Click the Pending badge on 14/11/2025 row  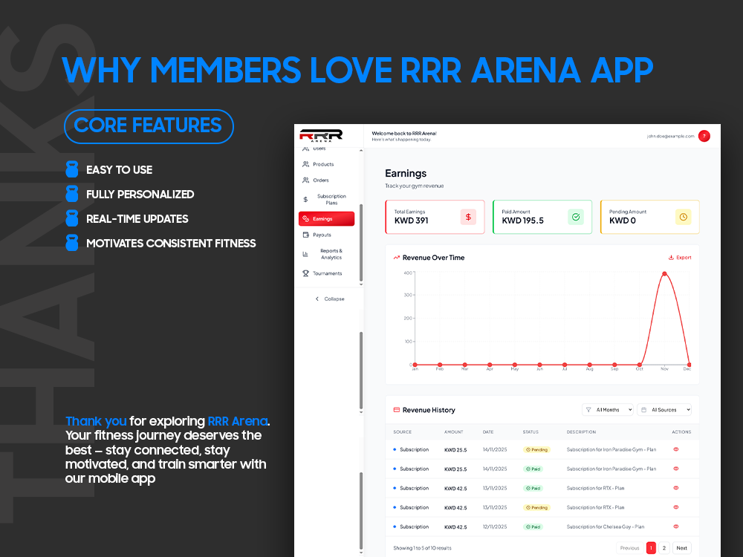tap(536, 450)
